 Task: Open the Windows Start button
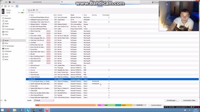click(2, 110)
